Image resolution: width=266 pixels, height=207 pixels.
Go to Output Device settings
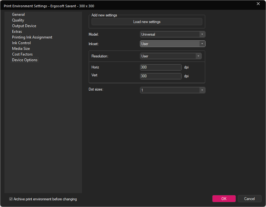point(24,26)
